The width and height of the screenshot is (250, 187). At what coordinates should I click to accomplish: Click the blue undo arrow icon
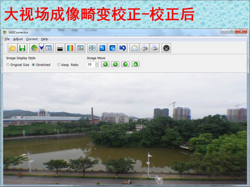[122, 48]
